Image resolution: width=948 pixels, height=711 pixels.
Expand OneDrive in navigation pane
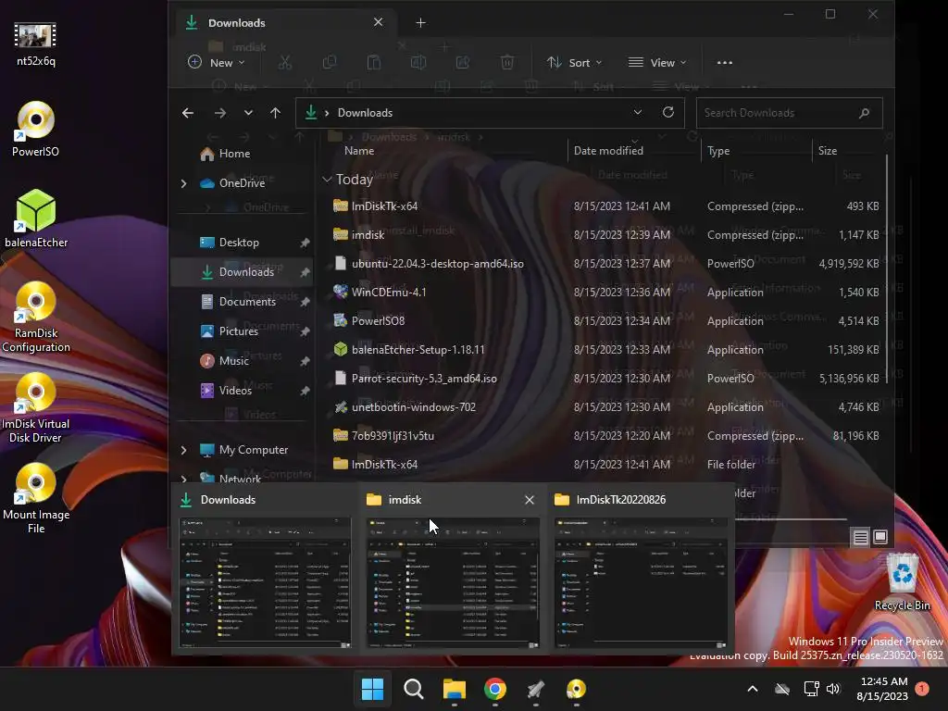click(x=184, y=183)
